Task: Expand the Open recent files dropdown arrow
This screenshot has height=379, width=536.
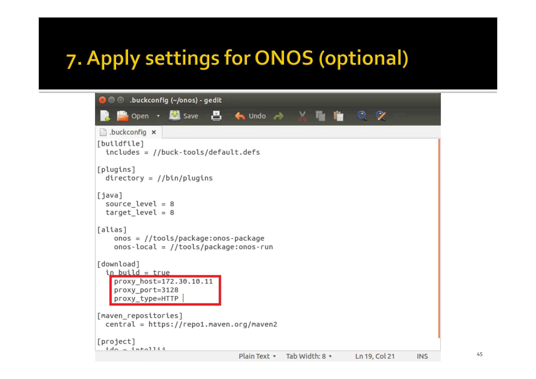Action: pos(158,116)
